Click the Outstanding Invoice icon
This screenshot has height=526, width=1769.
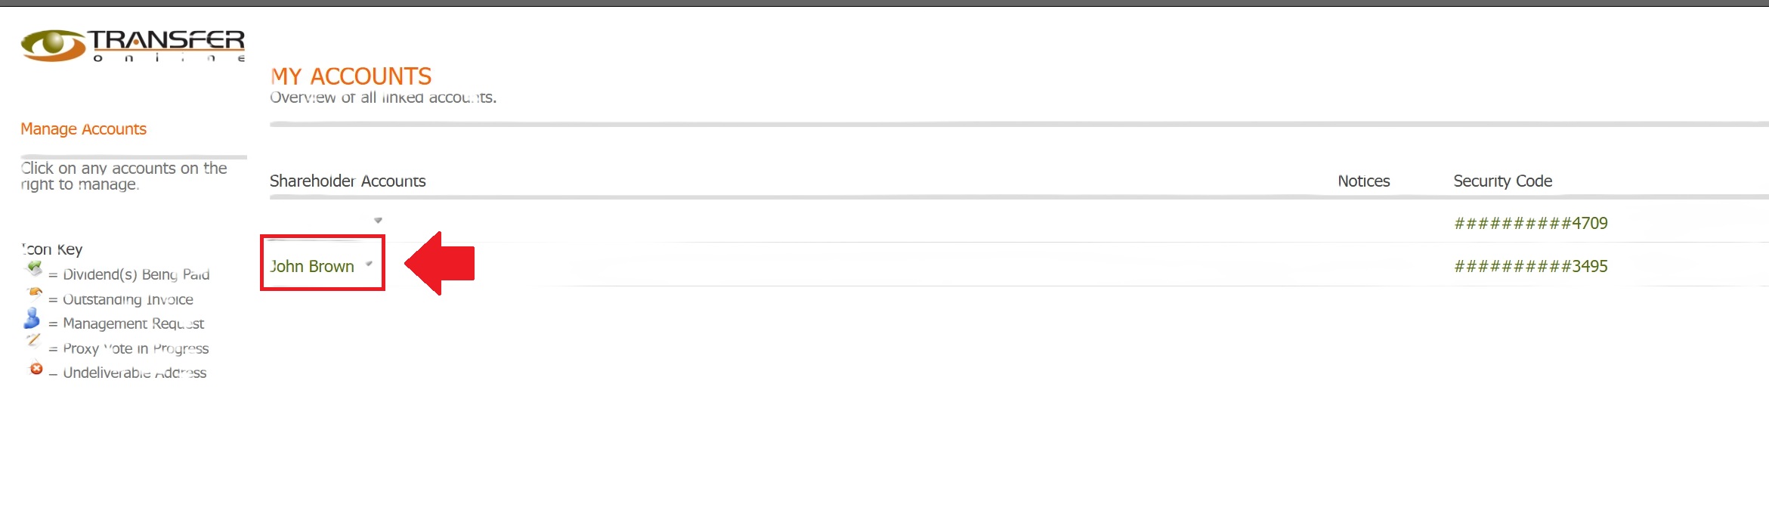[35, 293]
